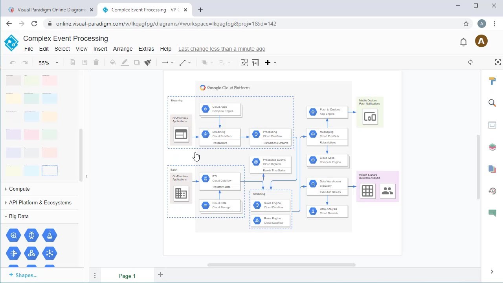
Task: Click the diagram title Complex Event Processing
Action: pos(66,39)
